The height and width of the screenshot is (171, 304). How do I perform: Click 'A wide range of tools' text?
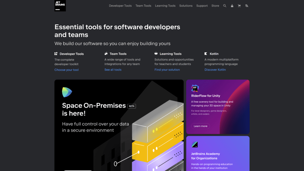[x=122, y=62]
